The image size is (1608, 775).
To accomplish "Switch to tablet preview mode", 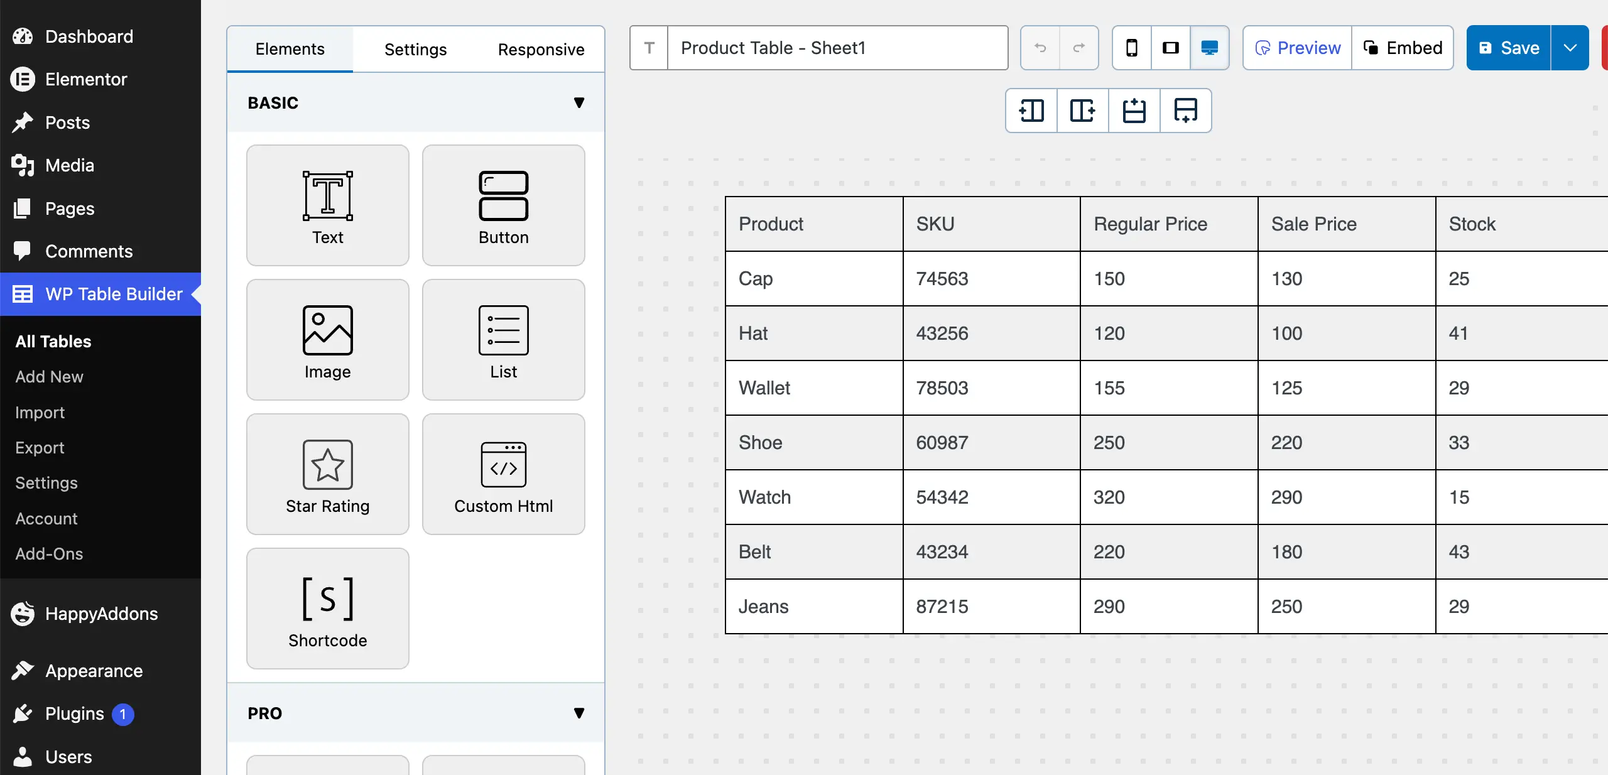I will tap(1170, 47).
